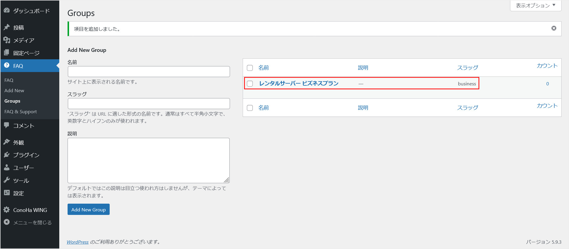This screenshot has height=249, width=569.
Task: Click the pages icon for 固定ページ
Action: (x=7, y=53)
